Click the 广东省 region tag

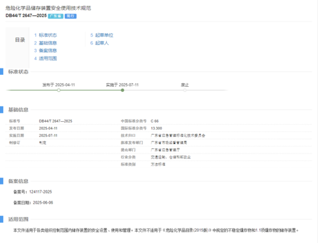pyautogui.click(x=55, y=16)
